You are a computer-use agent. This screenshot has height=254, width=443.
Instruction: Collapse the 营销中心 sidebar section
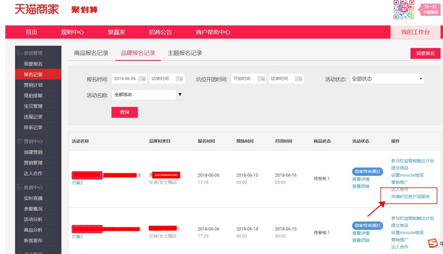[33, 141]
